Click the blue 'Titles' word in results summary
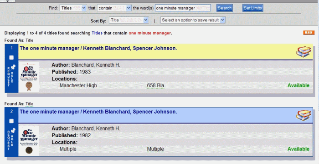Screen dimensions: 319x164 coord(97,33)
